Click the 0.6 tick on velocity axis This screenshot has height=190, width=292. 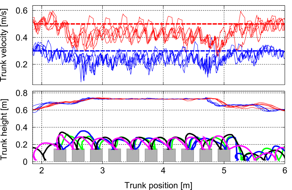pos(21,11)
